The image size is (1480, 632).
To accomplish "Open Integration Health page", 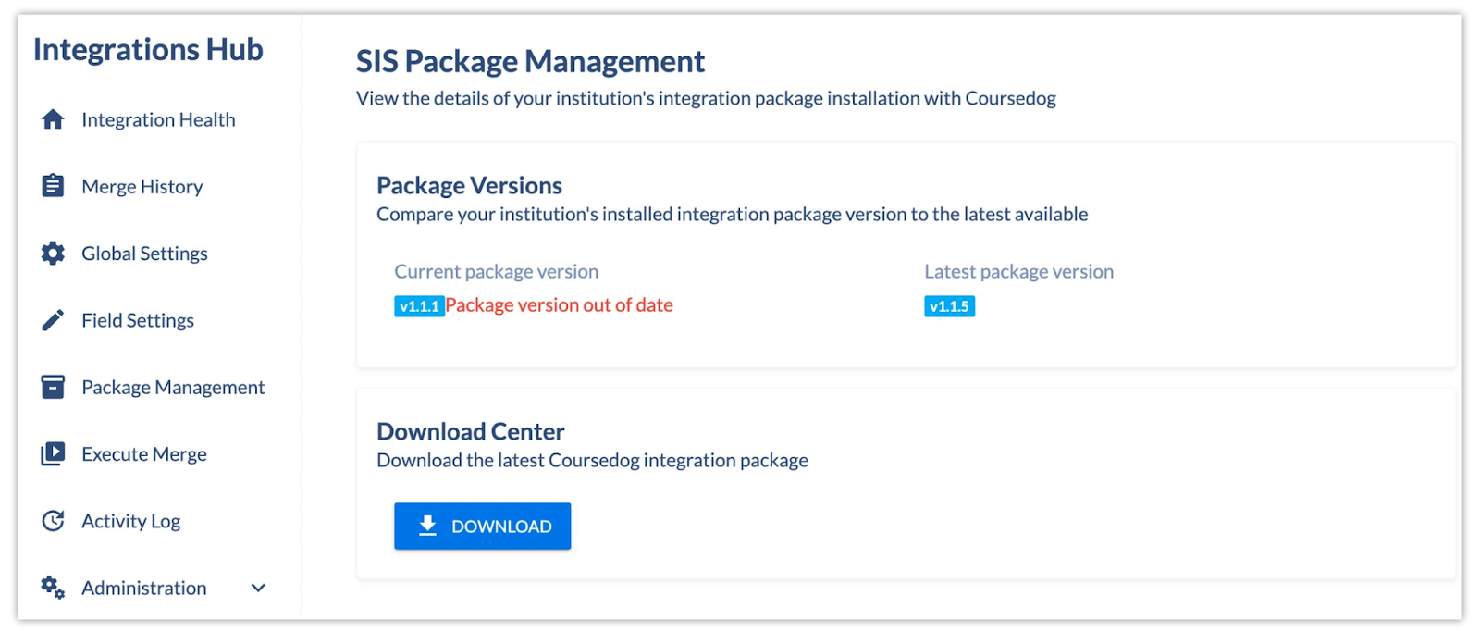I will click(x=158, y=119).
